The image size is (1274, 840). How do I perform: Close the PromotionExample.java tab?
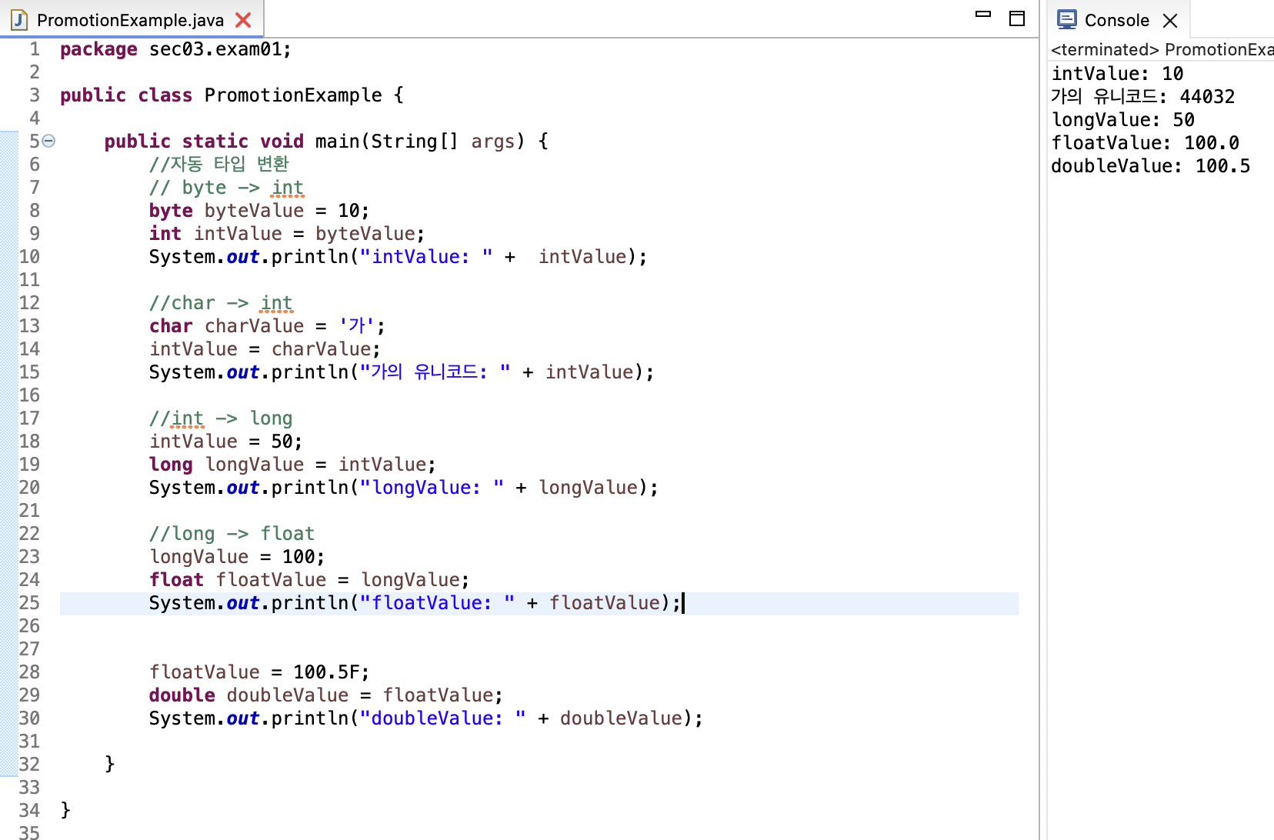[243, 20]
